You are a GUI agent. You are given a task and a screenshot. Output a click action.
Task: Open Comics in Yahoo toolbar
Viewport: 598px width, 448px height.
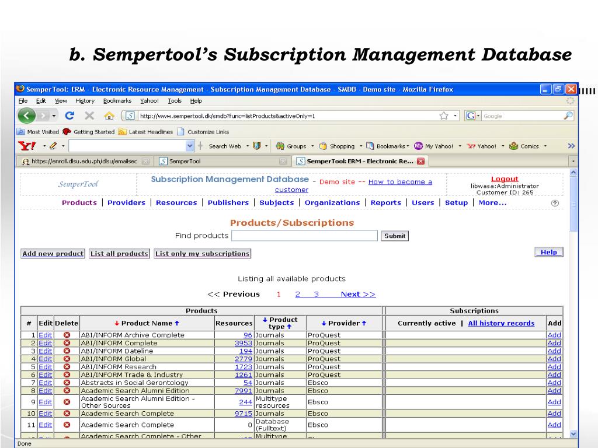524,146
